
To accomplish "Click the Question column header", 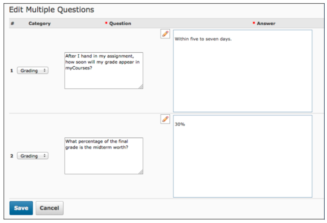I will tap(120, 23).
